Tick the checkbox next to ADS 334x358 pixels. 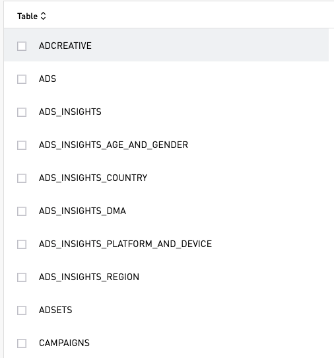point(22,79)
